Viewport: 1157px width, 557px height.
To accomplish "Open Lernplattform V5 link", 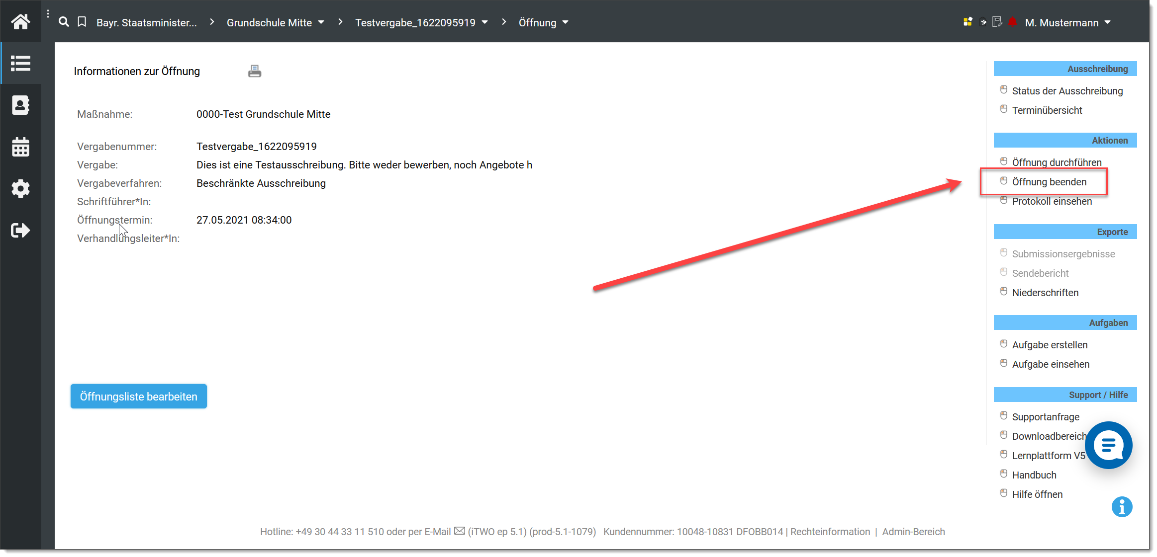I will [1049, 456].
